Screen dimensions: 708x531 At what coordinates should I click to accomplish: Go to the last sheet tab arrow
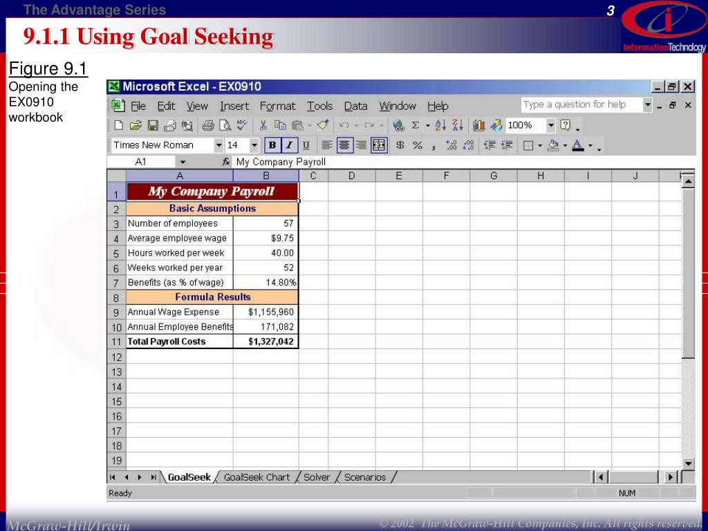[x=153, y=477]
